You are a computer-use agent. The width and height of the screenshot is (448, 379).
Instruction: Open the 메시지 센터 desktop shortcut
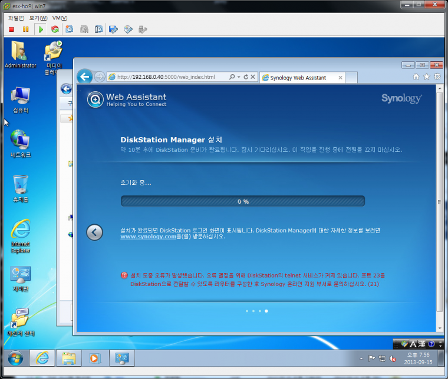[20, 323]
